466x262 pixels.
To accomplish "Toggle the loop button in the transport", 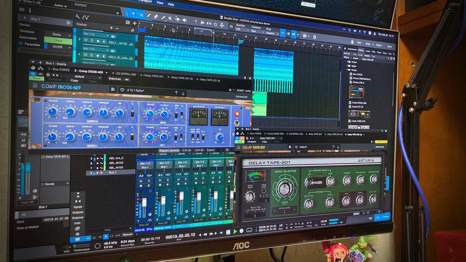I will [249, 230].
